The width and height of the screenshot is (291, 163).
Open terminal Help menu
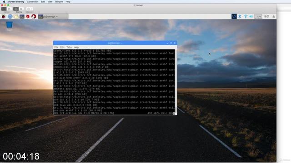coord(76,47)
